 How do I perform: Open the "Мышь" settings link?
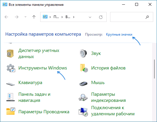tap(98, 83)
